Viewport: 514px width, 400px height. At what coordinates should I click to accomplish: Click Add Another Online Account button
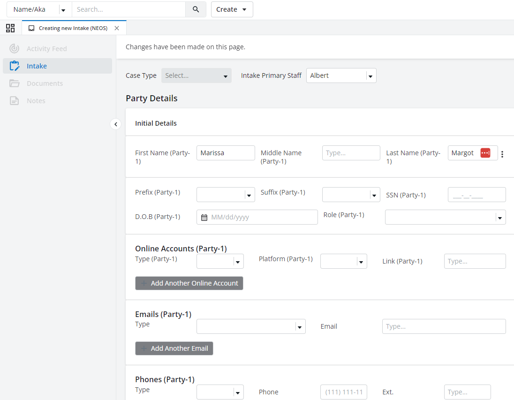(189, 283)
